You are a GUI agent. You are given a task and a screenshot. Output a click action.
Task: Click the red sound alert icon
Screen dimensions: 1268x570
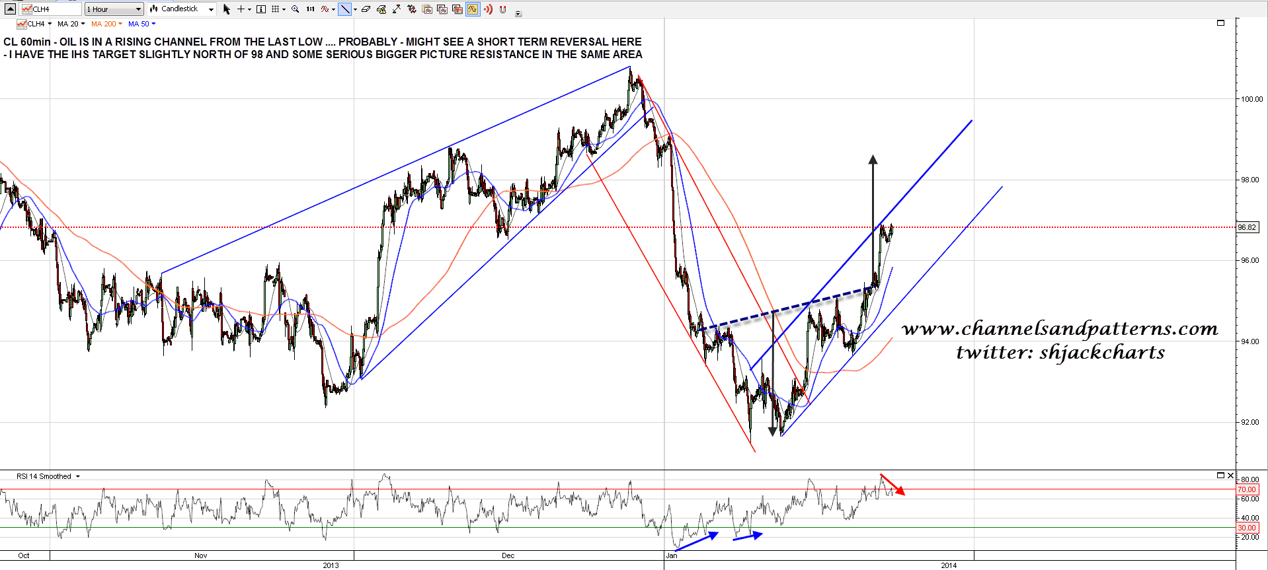click(488, 9)
